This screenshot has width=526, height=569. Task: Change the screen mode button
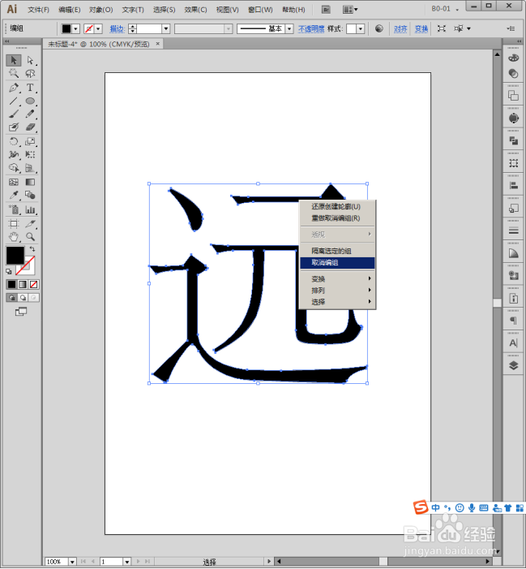[21, 312]
